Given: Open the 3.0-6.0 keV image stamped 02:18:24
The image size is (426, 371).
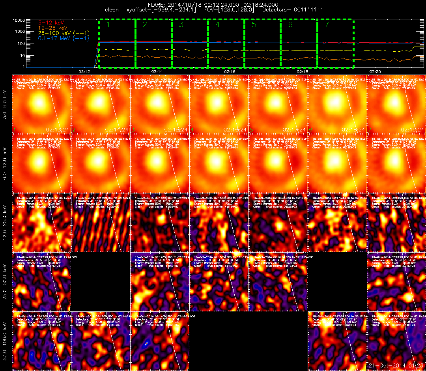Looking at the screenshot, I should coord(337,104).
